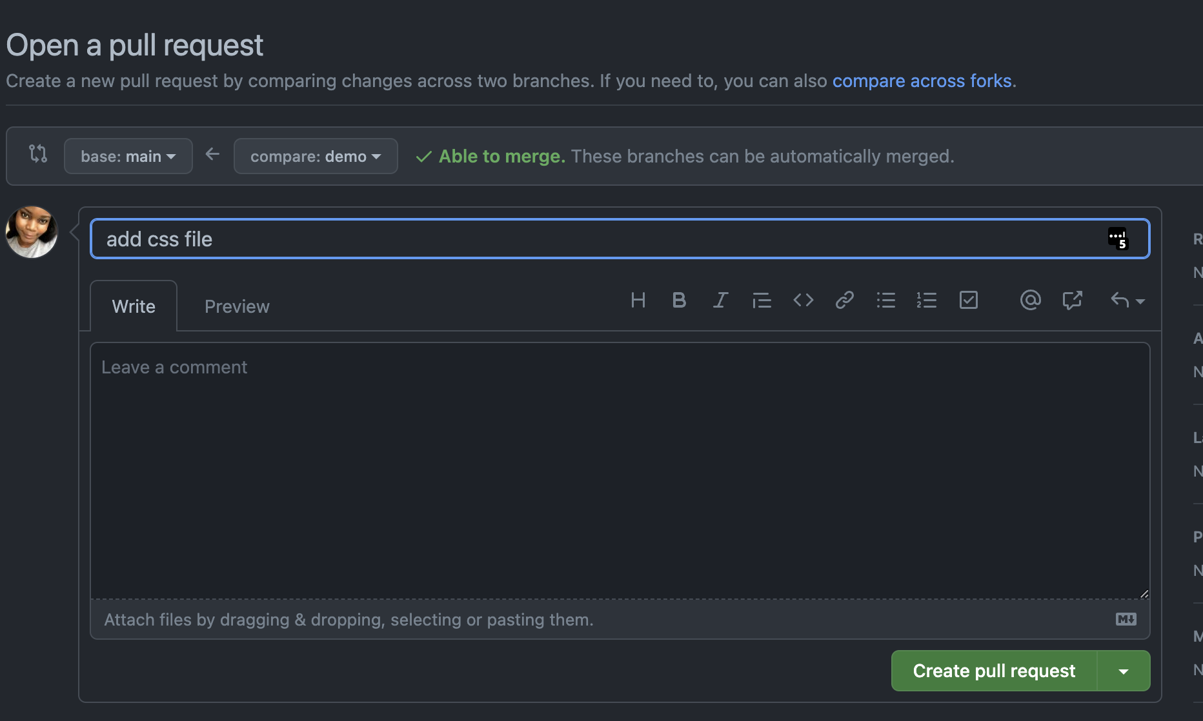Open the base: main branch dropdown
The image size is (1203, 721).
128,156
